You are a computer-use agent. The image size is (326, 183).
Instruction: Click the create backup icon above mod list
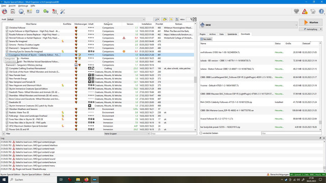click(x=177, y=19)
